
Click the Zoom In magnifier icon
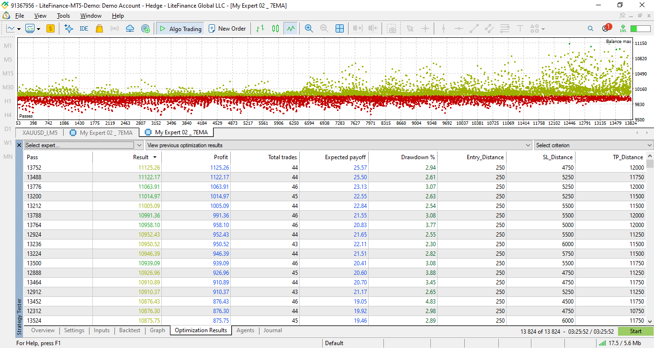[309, 29]
